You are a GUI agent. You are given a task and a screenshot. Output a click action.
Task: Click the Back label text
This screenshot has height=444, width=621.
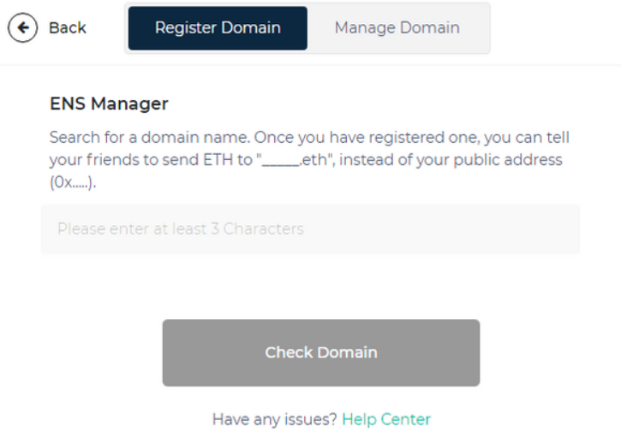coord(68,27)
